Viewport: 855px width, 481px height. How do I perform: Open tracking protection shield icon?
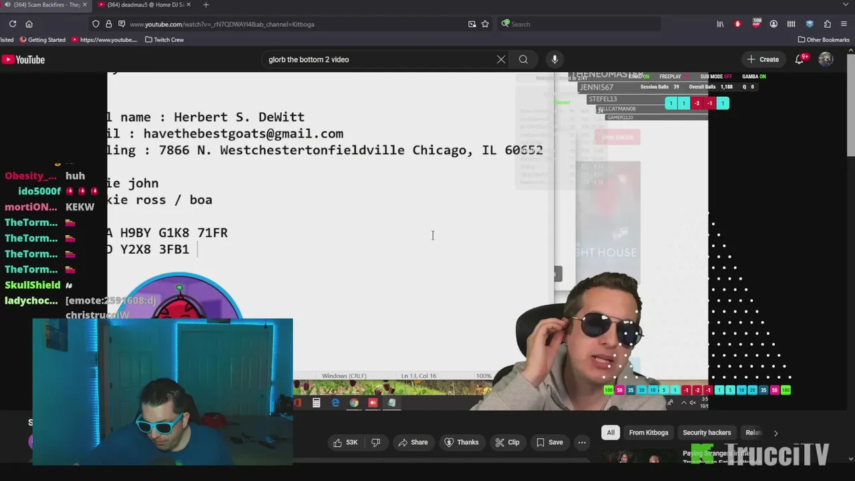[x=96, y=24]
